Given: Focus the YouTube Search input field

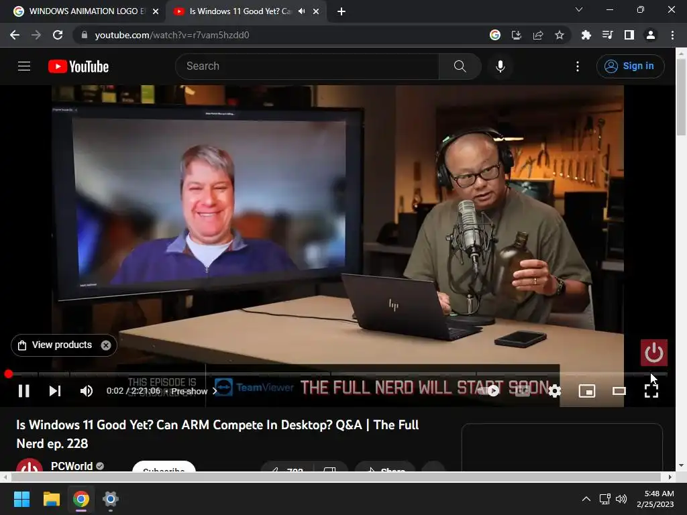Looking at the screenshot, I should 307,66.
